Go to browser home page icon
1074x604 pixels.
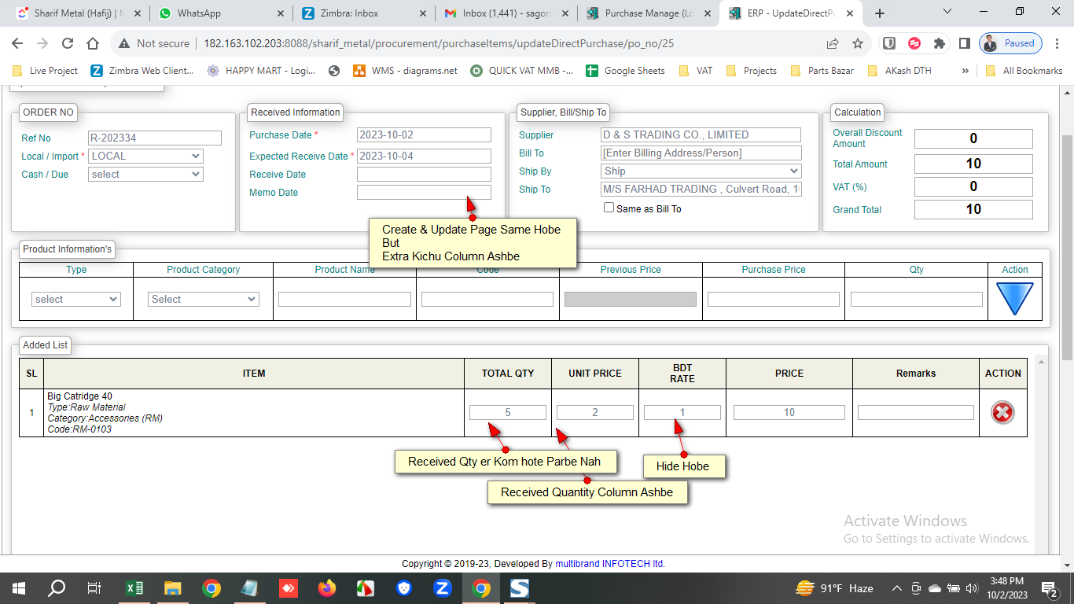(93, 44)
